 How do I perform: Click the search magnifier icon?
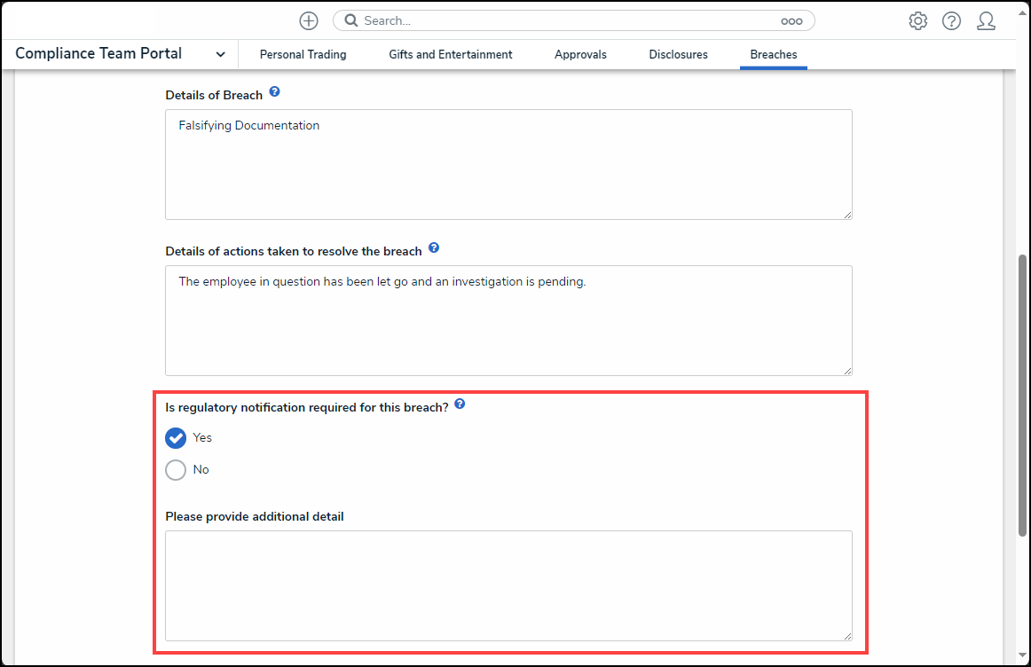click(351, 20)
